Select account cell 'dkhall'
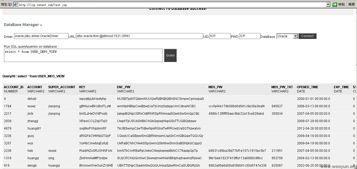This screenshot has width=357, height=169. pyautogui.click(x=32, y=99)
